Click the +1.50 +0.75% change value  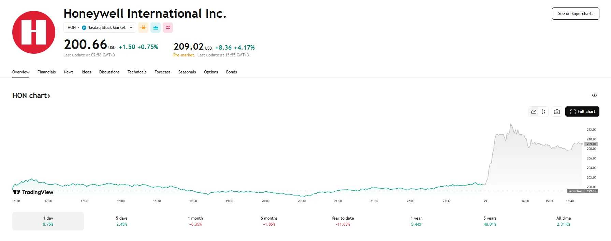click(139, 47)
